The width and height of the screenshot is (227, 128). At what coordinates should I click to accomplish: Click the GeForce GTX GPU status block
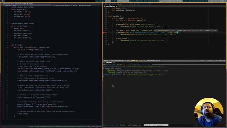coord(144,1)
